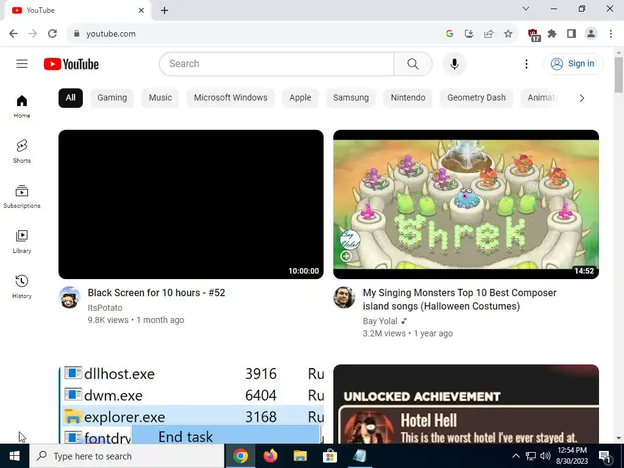Click the volume icon in system tray
The image size is (624, 468).
pos(545,456)
